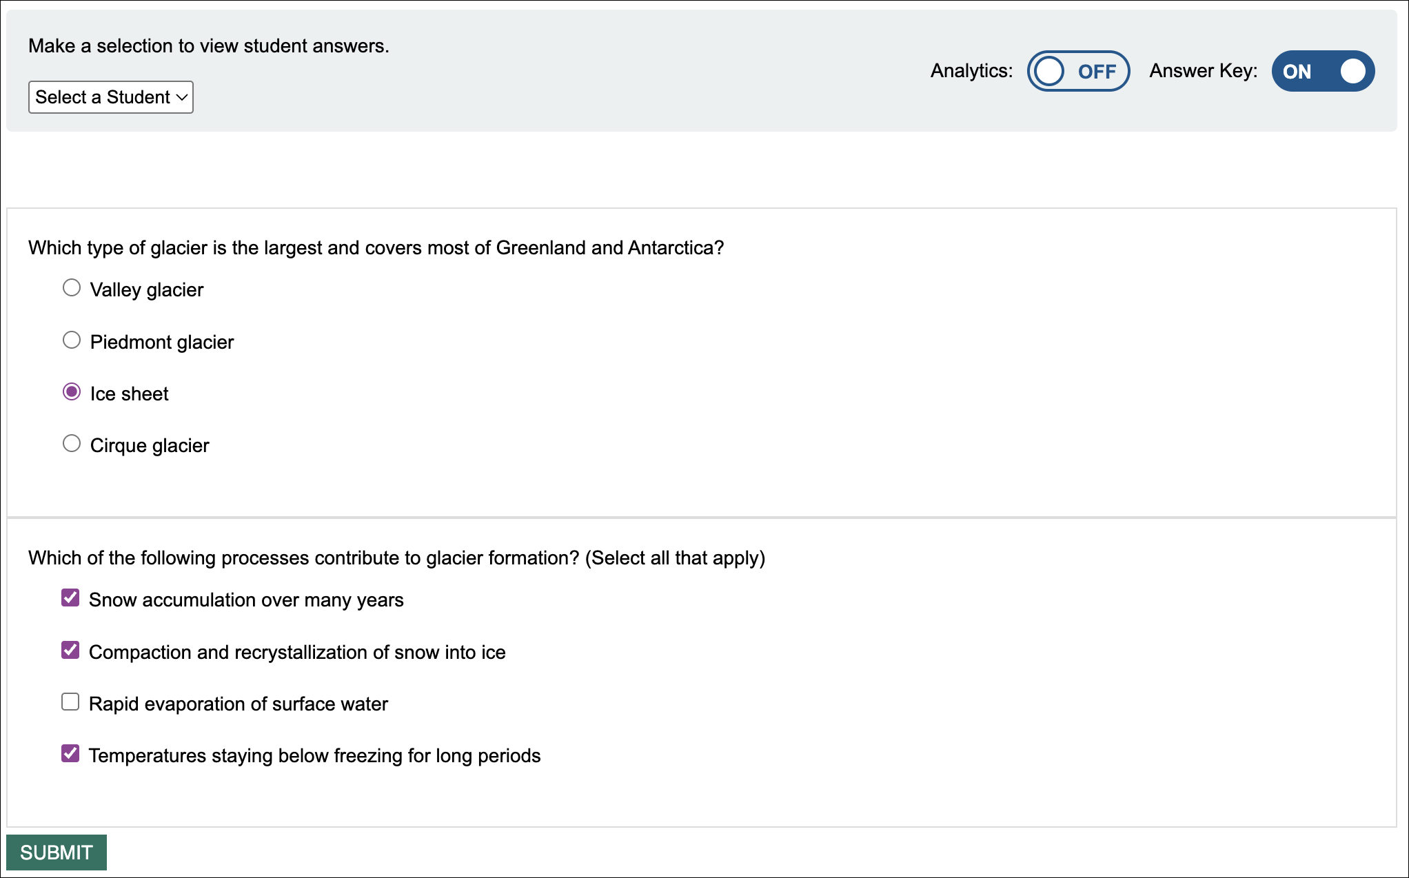Click the Select a Student chevron arrow

point(180,97)
